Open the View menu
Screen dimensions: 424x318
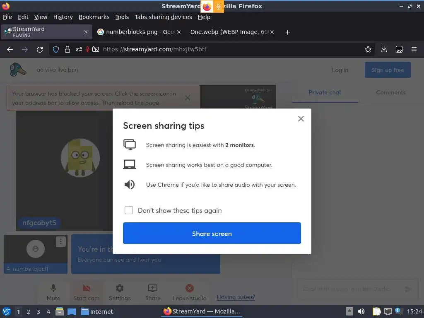pyautogui.click(x=41, y=17)
